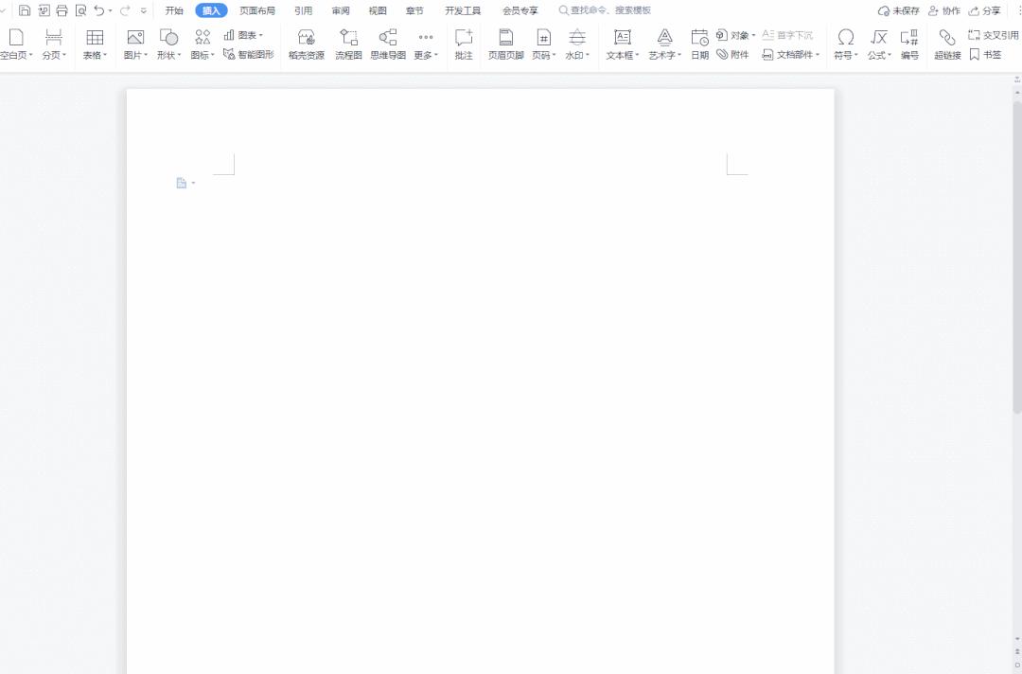The height and width of the screenshot is (674, 1022).
Task: Click the Print icon in quick access toolbar
Action: click(62, 10)
